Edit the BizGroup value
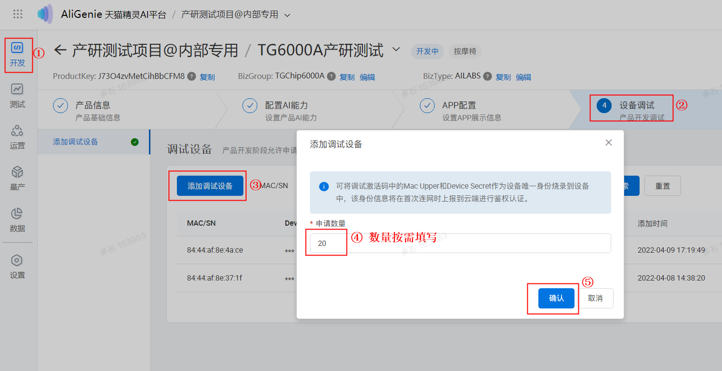This screenshot has height=371, width=722. (367, 77)
